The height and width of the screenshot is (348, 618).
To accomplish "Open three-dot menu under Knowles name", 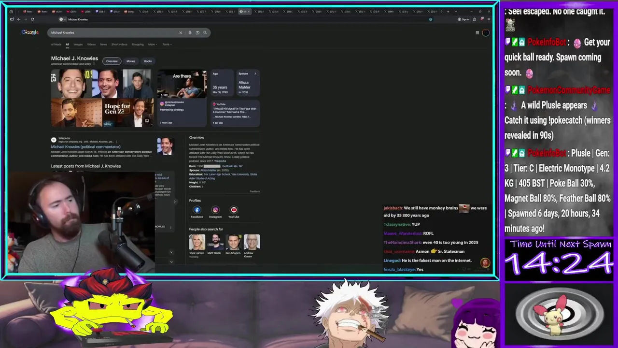I will pyautogui.click(x=94, y=64).
